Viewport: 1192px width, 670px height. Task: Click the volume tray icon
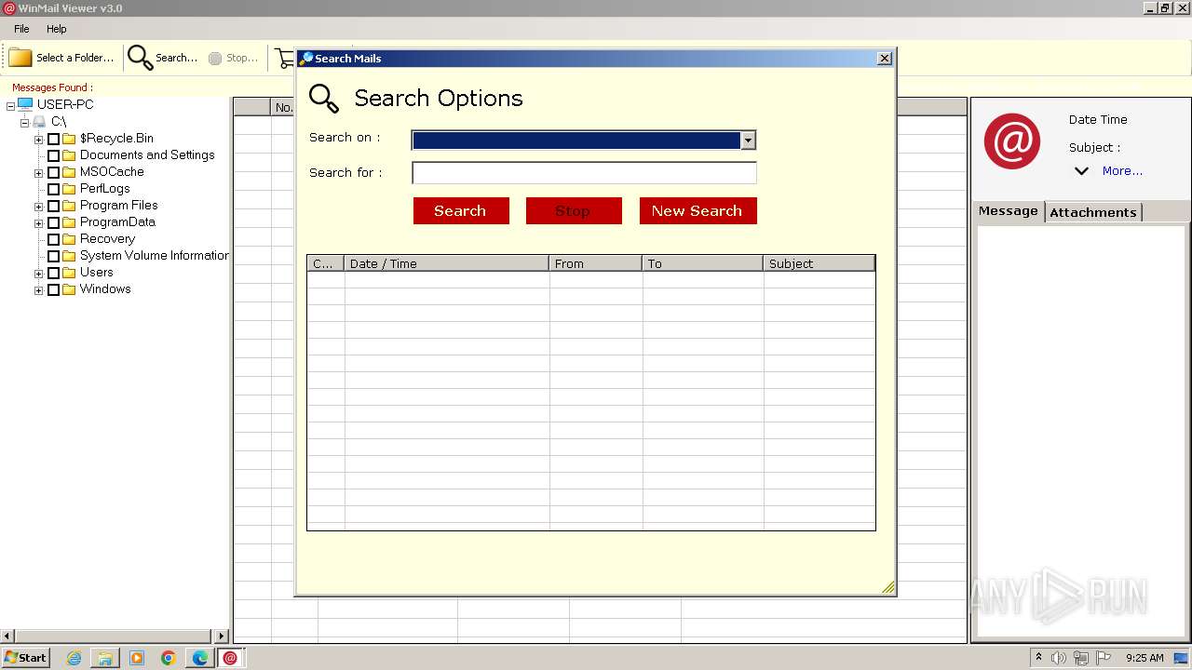(x=1059, y=658)
